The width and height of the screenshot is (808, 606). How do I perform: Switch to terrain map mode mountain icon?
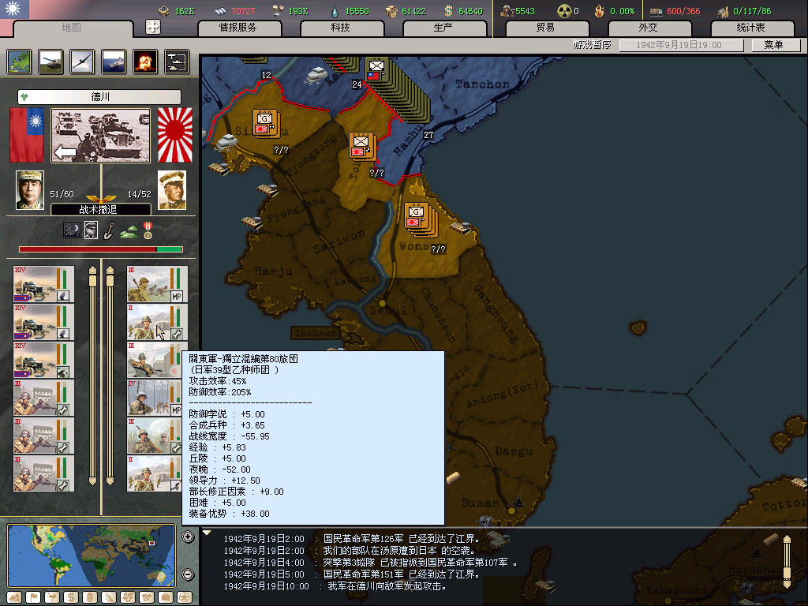click(x=14, y=597)
